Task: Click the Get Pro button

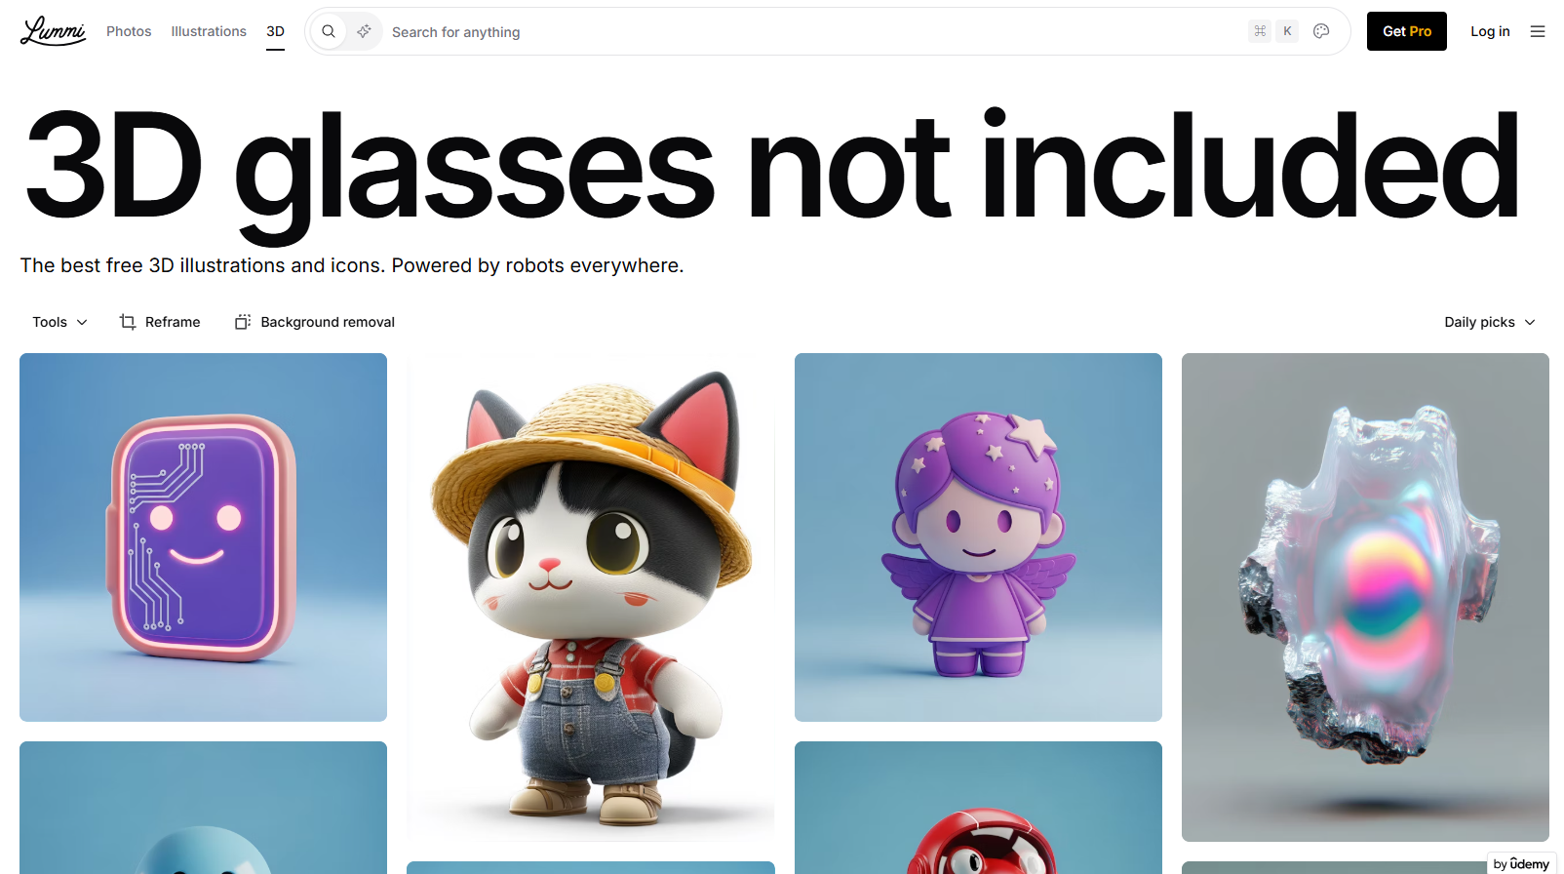Action: [1407, 31]
